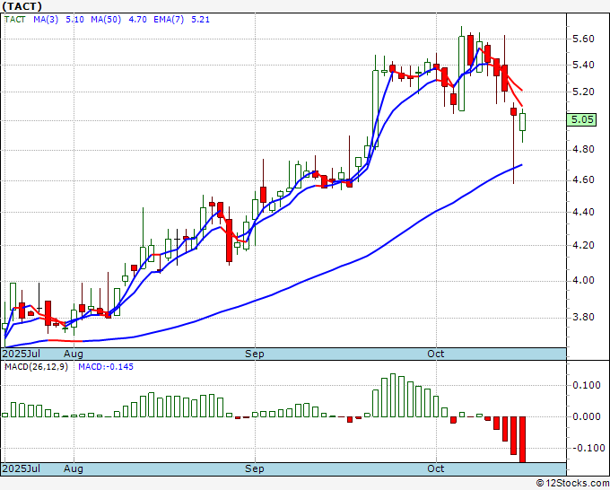610x490 pixels.
Task: Click the 4.80 price axis label
Action: coord(583,150)
